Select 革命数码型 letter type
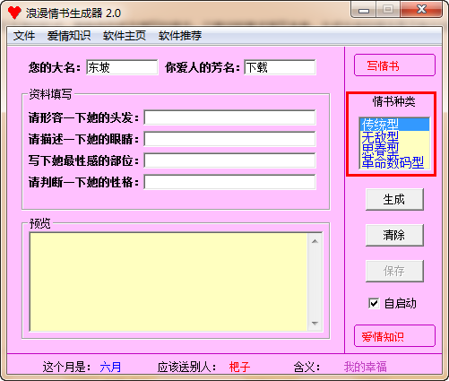 (394, 162)
